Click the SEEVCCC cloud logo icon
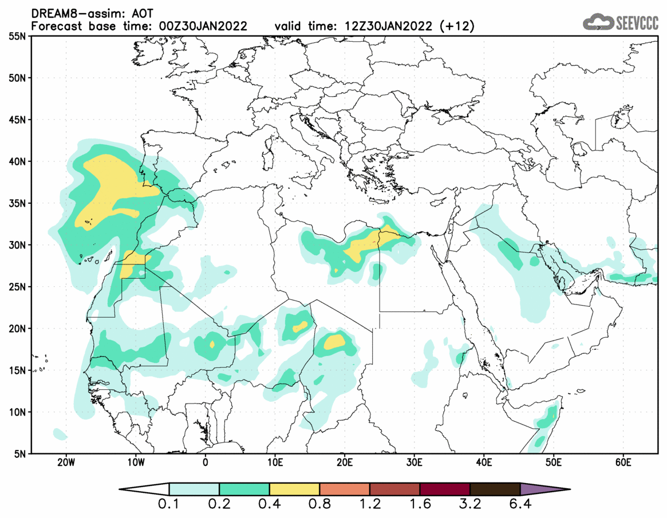This screenshot has width=667, height=518. 598,22
